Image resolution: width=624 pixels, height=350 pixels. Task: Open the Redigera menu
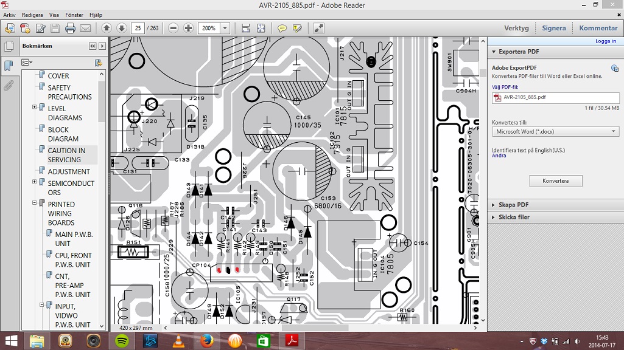point(32,15)
